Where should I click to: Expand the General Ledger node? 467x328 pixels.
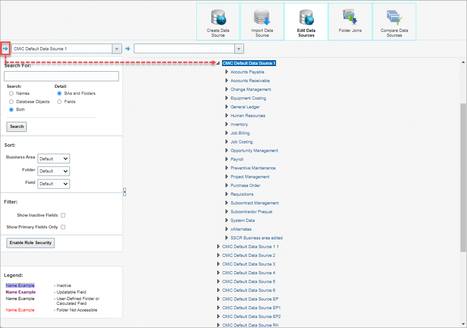(x=227, y=107)
